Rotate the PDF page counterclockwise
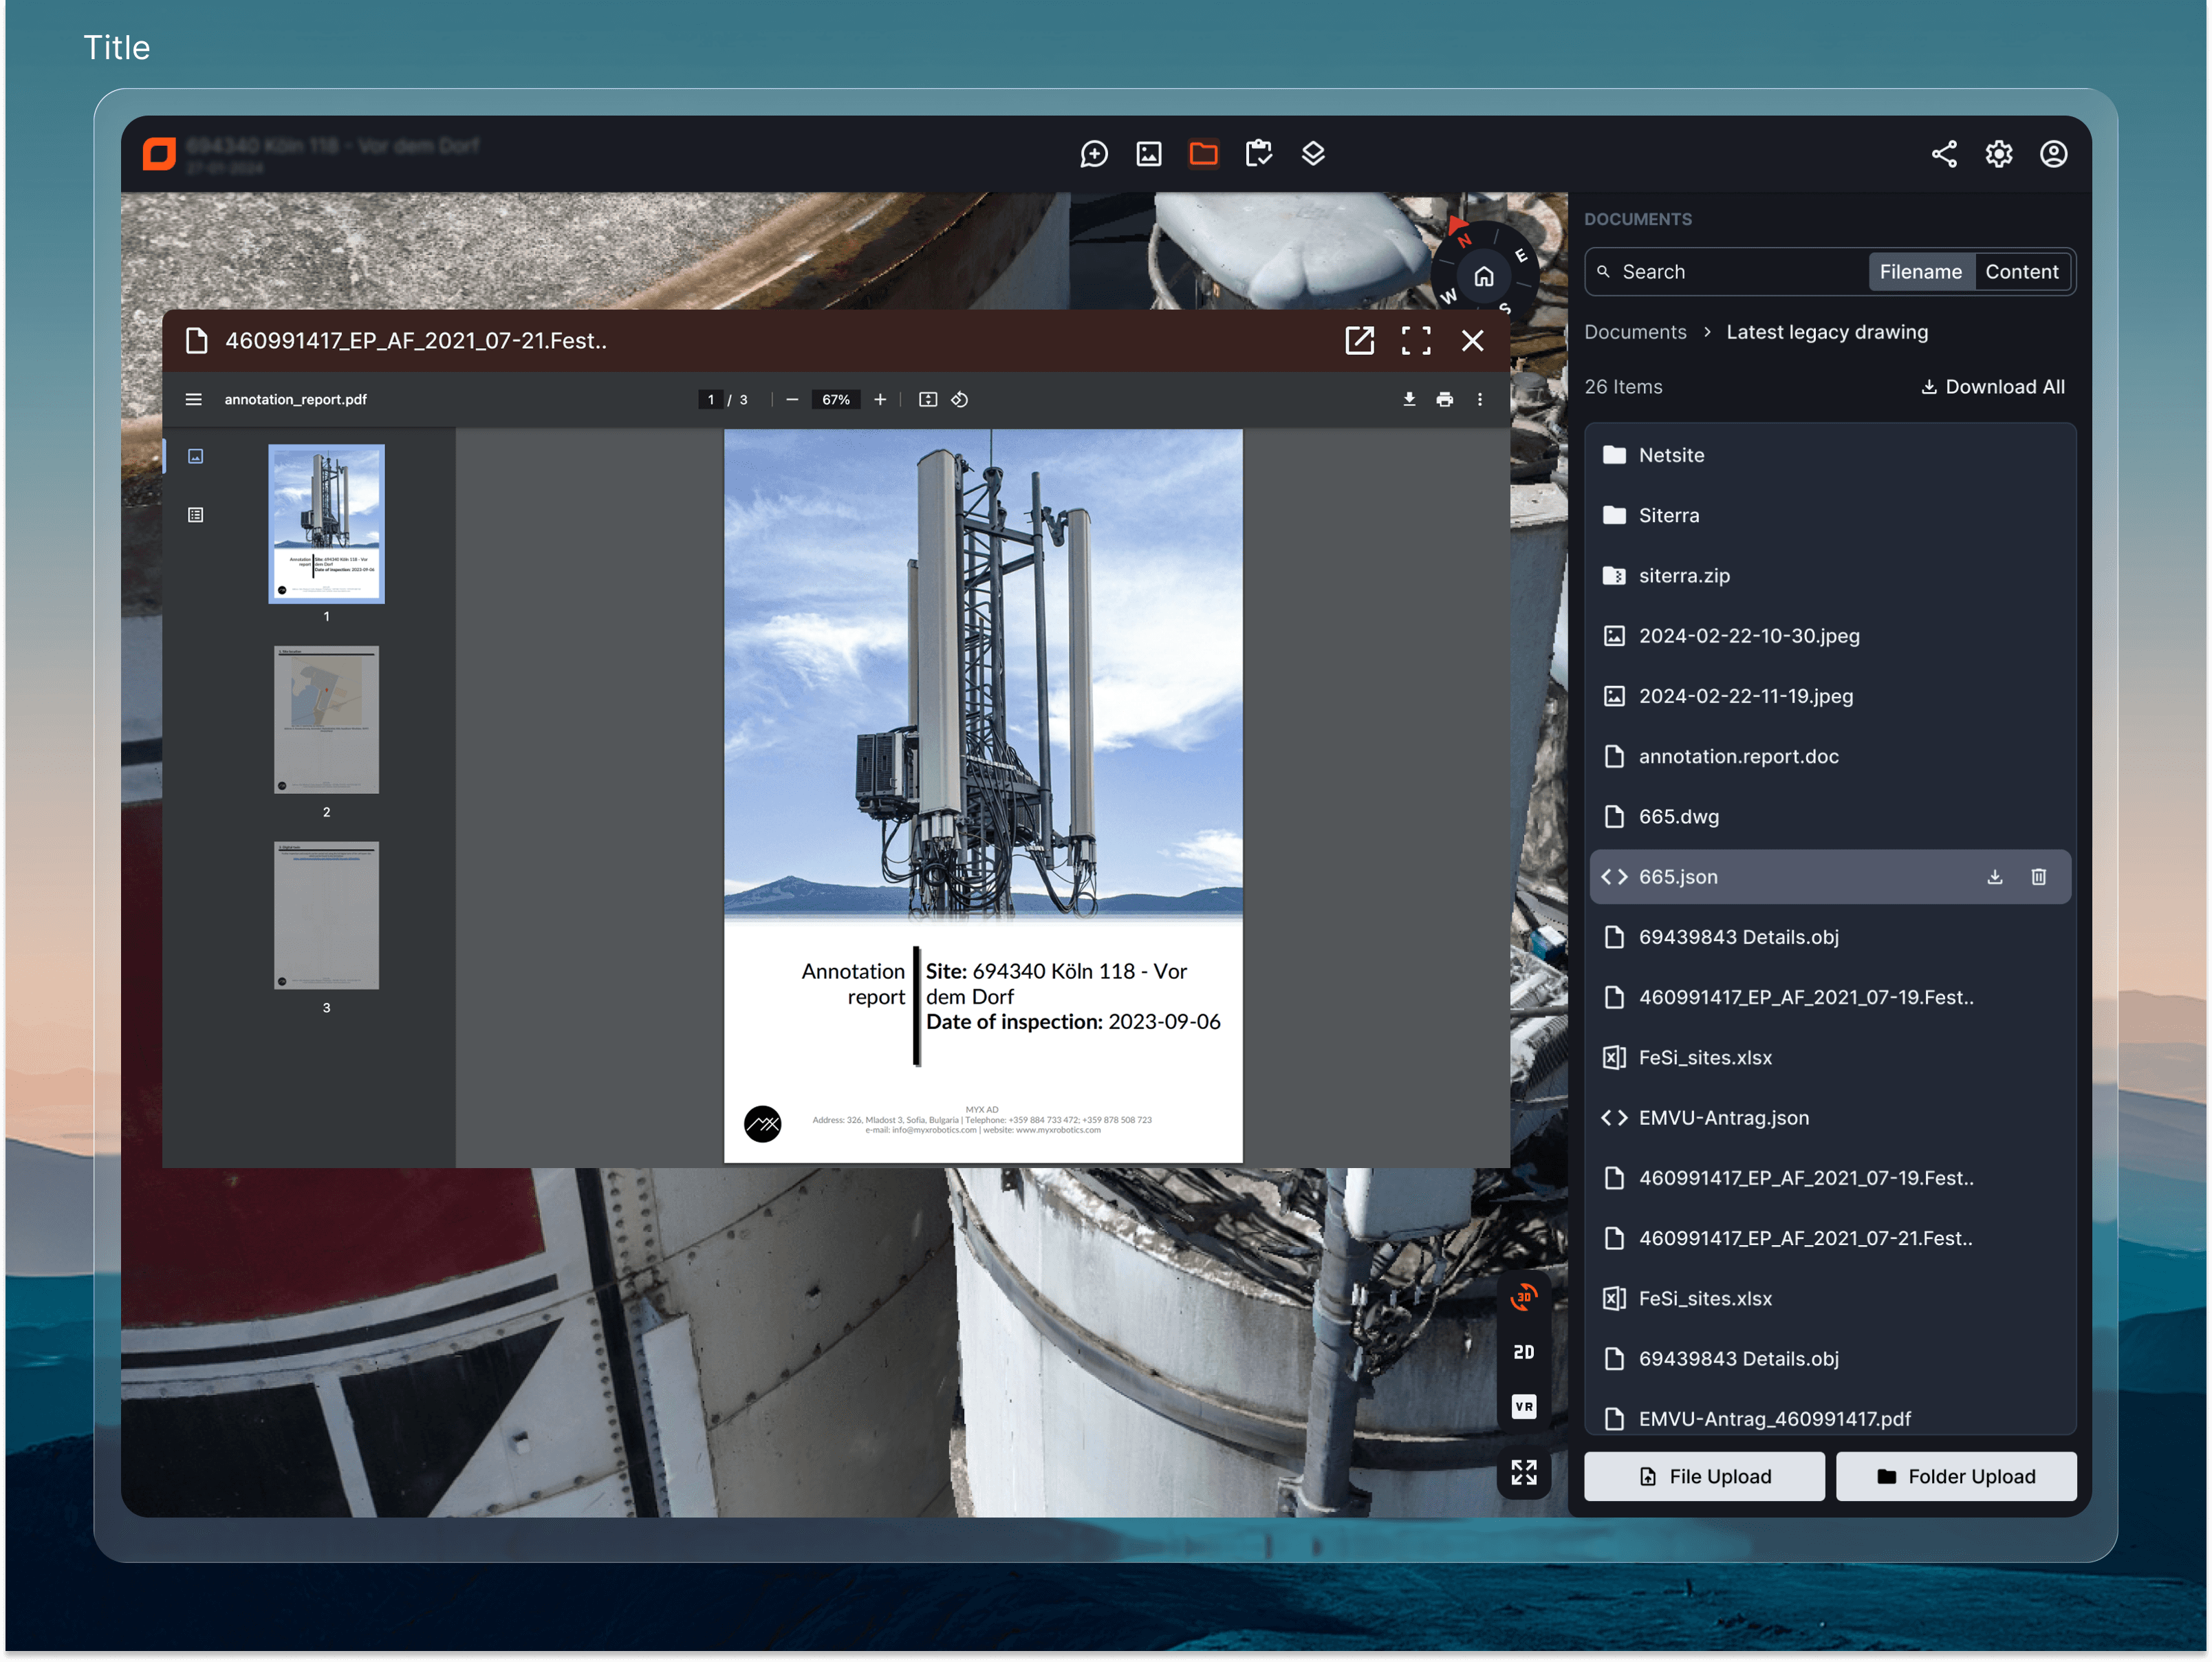2212x1662 pixels. (x=960, y=399)
